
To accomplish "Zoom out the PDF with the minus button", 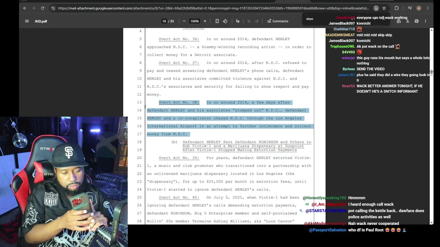I will coord(184,21).
